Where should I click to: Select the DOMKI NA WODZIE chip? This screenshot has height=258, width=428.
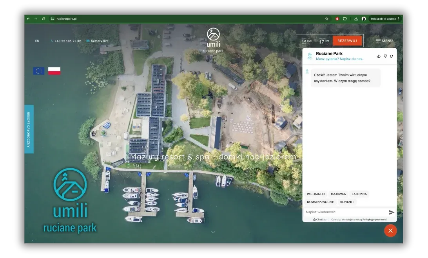(x=320, y=202)
